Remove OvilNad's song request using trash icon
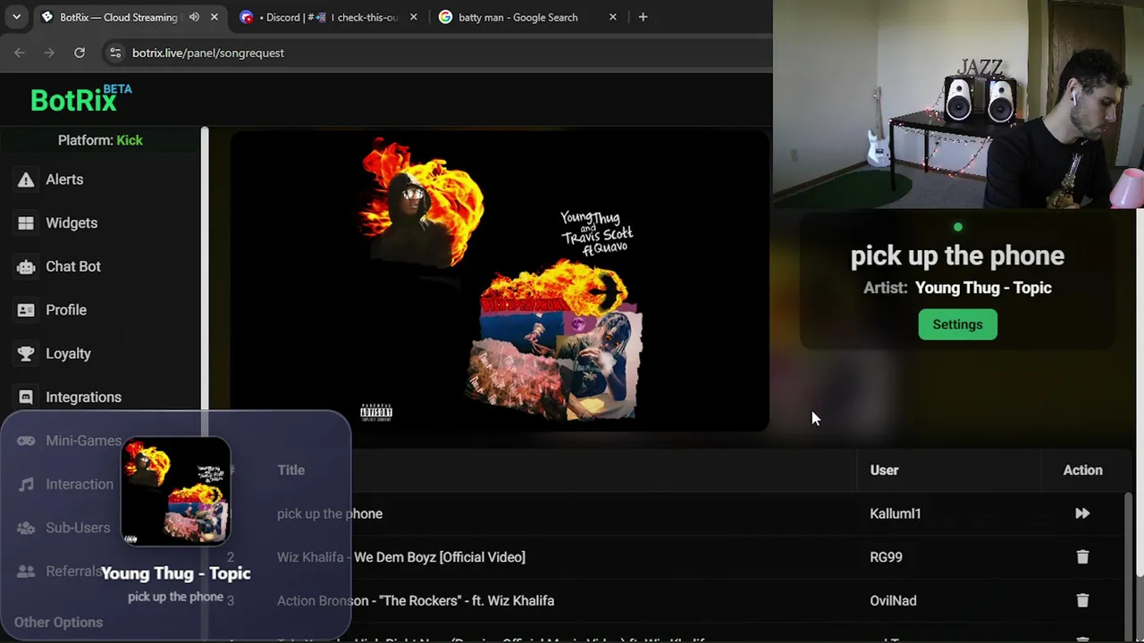Image resolution: width=1144 pixels, height=643 pixels. tap(1082, 601)
